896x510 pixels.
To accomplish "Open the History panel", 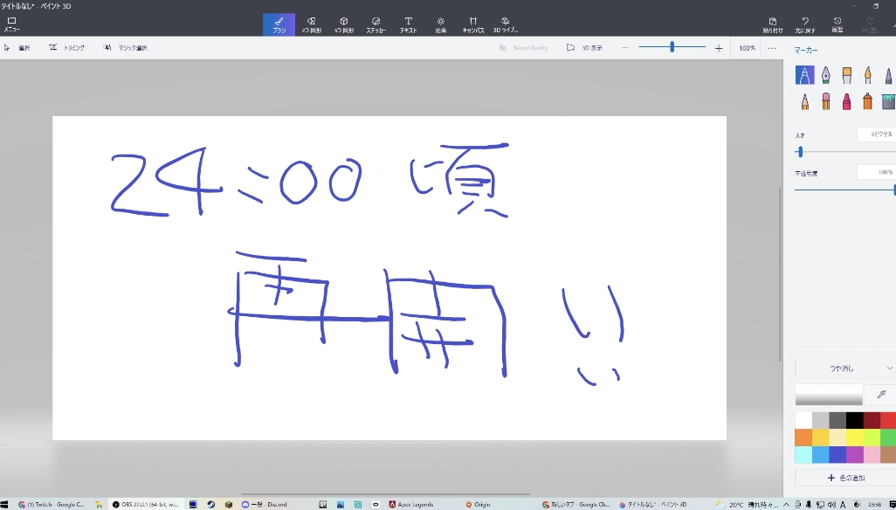I will (x=837, y=24).
